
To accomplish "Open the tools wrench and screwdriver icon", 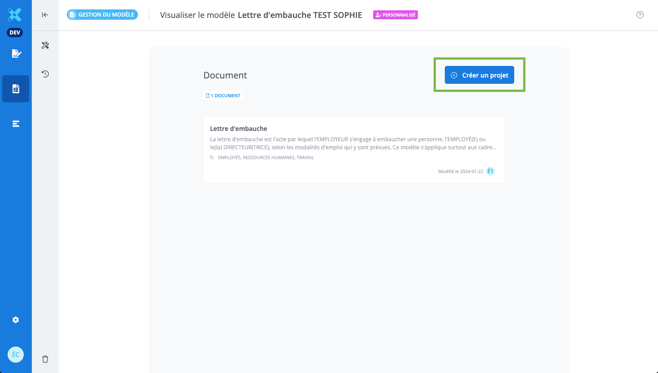I will (45, 45).
